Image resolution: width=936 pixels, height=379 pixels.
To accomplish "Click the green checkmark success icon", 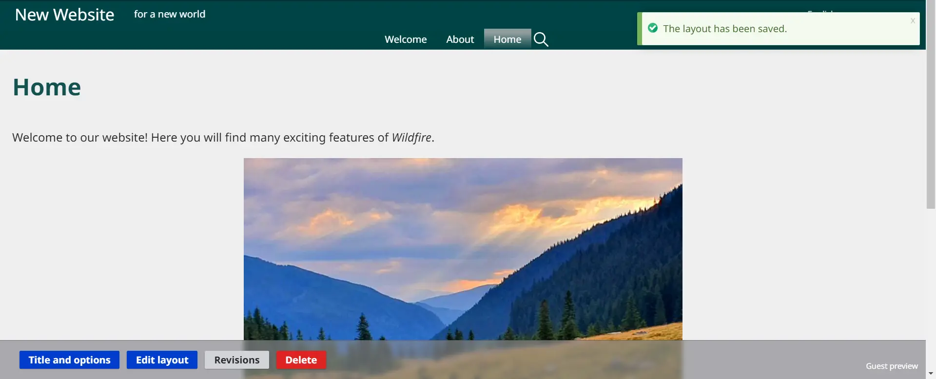I will [x=653, y=28].
